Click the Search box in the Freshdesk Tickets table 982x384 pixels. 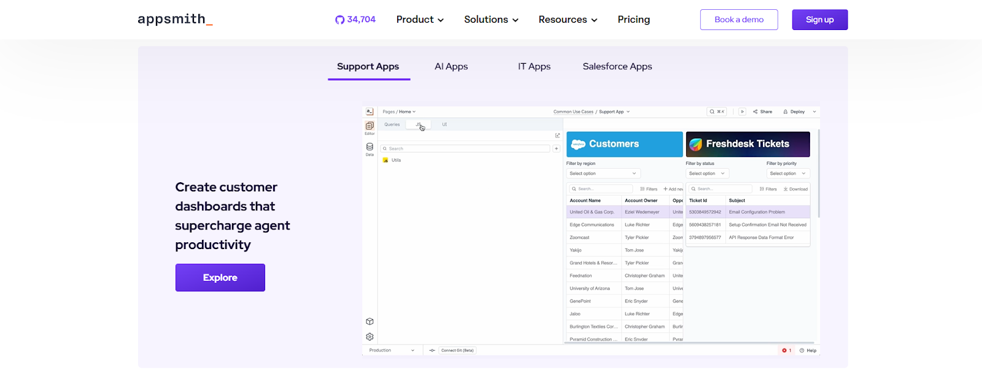click(720, 189)
